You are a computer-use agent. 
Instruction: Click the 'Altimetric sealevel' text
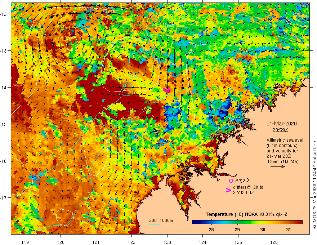(x=285, y=140)
